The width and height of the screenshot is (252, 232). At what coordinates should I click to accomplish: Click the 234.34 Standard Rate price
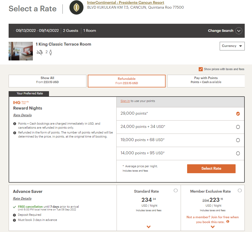pyautogui.click(x=149, y=200)
